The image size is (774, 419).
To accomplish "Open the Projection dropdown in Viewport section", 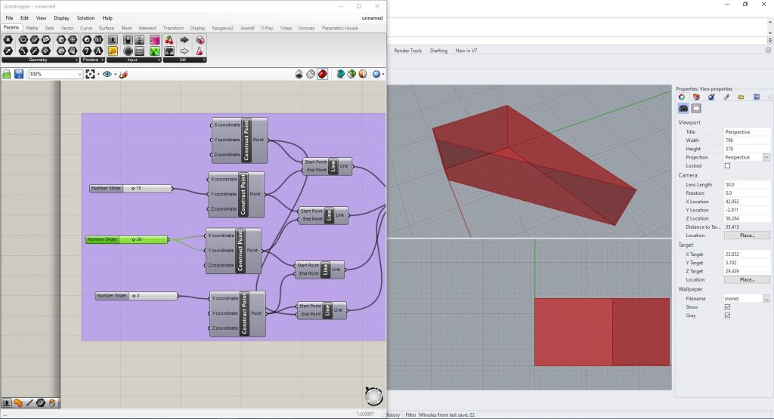I will click(766, 157).
